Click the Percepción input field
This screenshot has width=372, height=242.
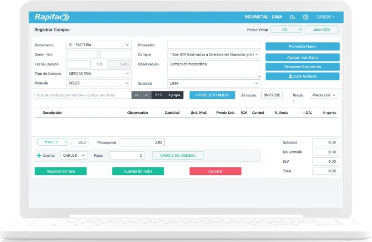pyautogui.click(x=142, y=142)
